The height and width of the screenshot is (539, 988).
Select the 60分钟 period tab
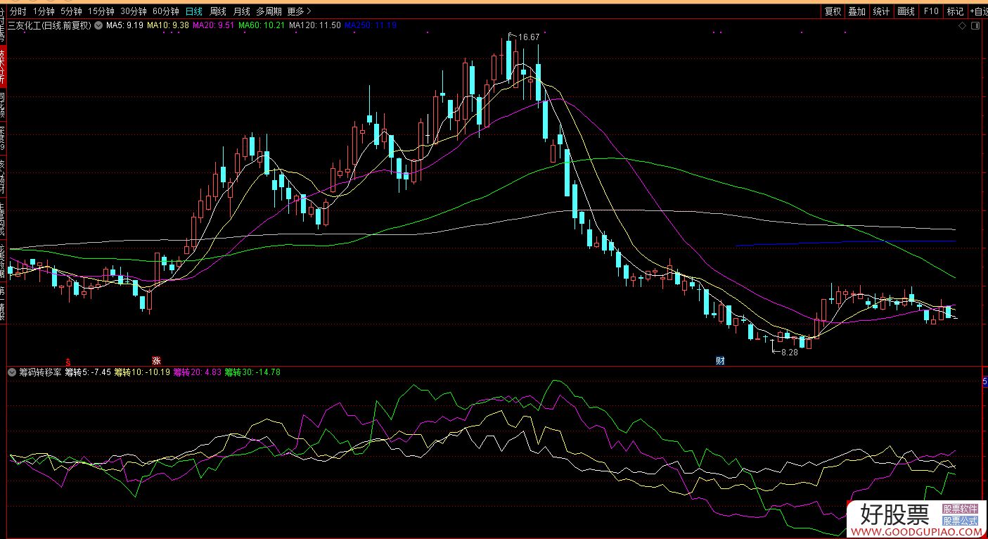point(166,11)
